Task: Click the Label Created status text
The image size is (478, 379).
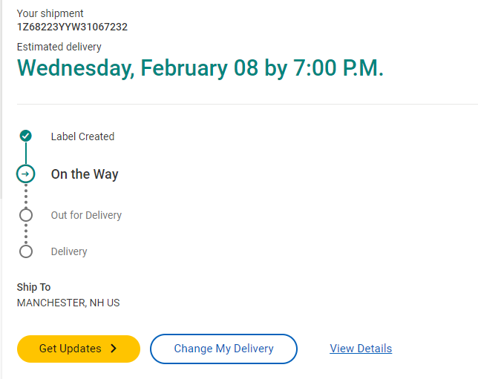Action: pos(82,136)
